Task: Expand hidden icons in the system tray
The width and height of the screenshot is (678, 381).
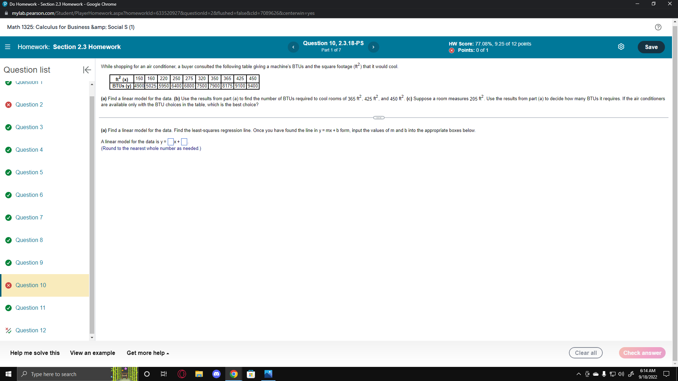Action: [x=578, y=374]
